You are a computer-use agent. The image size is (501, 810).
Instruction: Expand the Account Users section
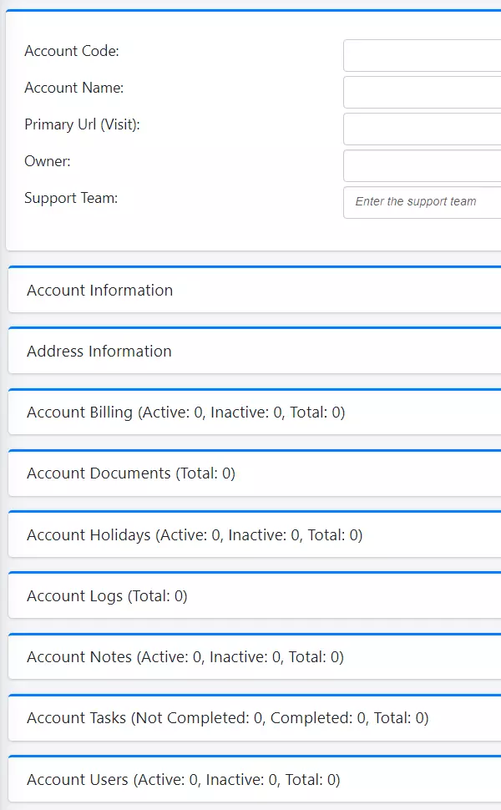(255, 779)
